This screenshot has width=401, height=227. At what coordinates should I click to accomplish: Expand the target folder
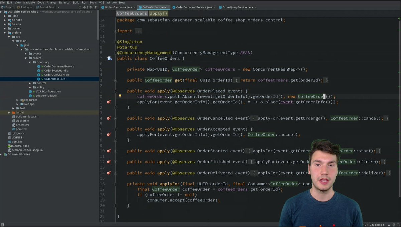click(9, 112)
